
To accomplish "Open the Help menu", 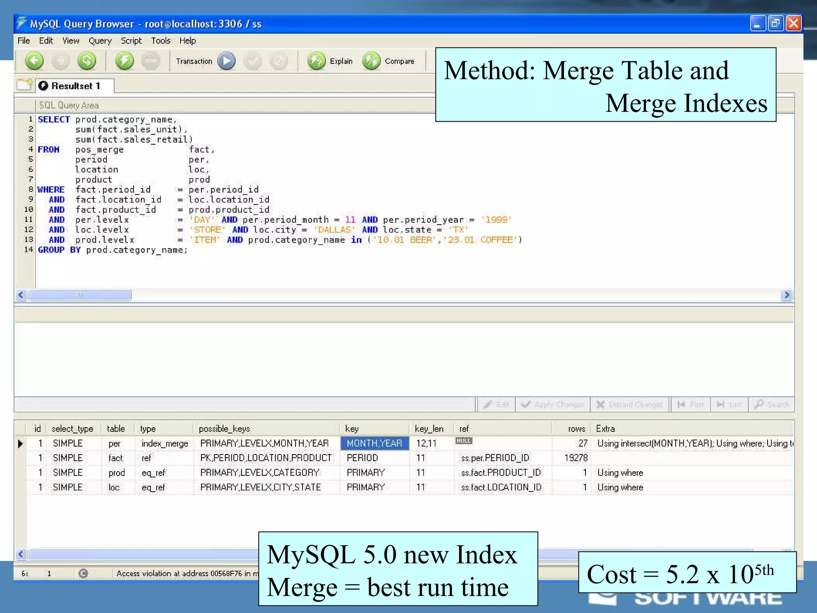I will click(187, 41).
